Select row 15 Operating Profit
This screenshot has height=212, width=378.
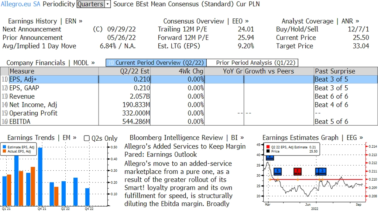coord(189,113)
